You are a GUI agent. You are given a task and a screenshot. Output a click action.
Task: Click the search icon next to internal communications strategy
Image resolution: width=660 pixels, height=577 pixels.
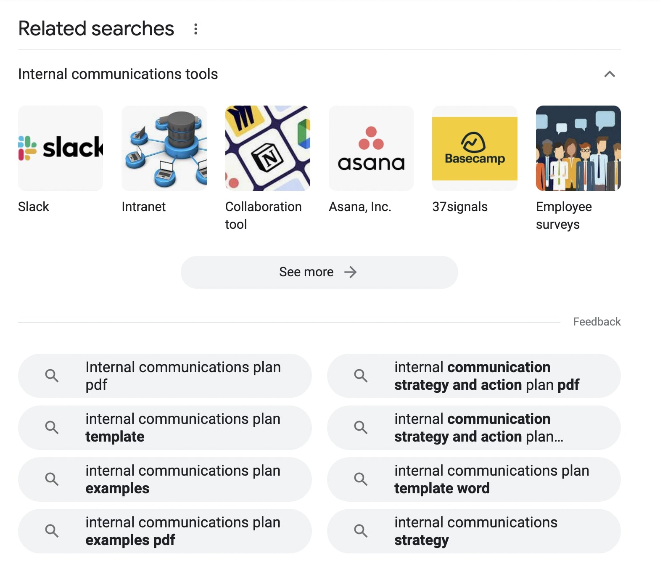click(x=361, y=531)
